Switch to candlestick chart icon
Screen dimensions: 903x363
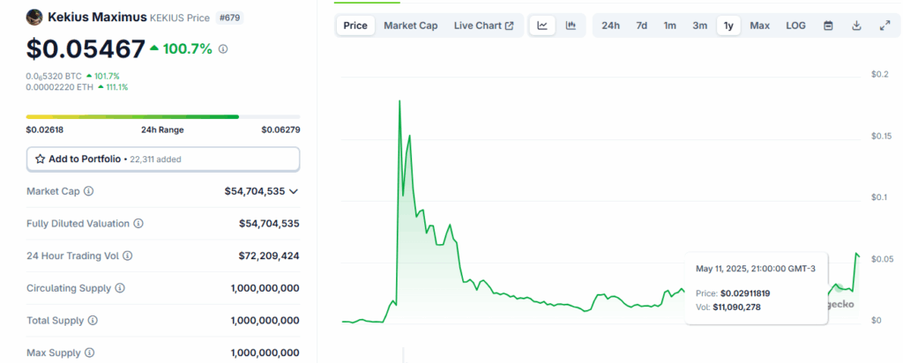tap(571, 26)
